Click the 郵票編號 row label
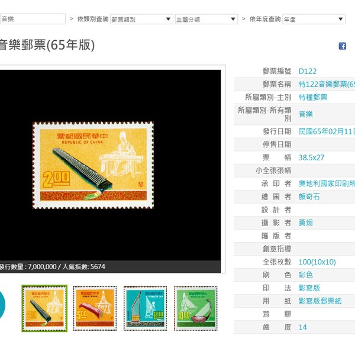Screen dimensions: 355x355 [x=277, y=72]
